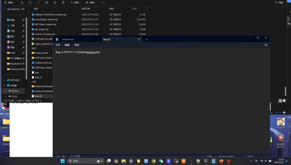Open File Explorer from taskbar
291x165 pixels.
(x=124, y=161)
